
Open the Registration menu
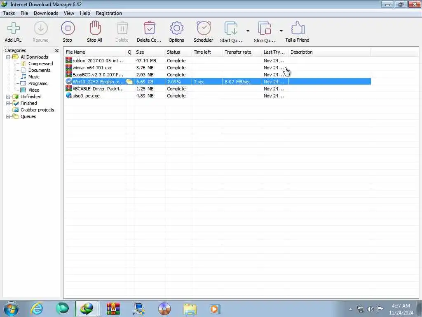(109, 13)
